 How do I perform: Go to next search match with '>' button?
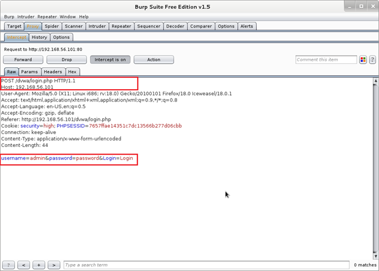[54, 265]
